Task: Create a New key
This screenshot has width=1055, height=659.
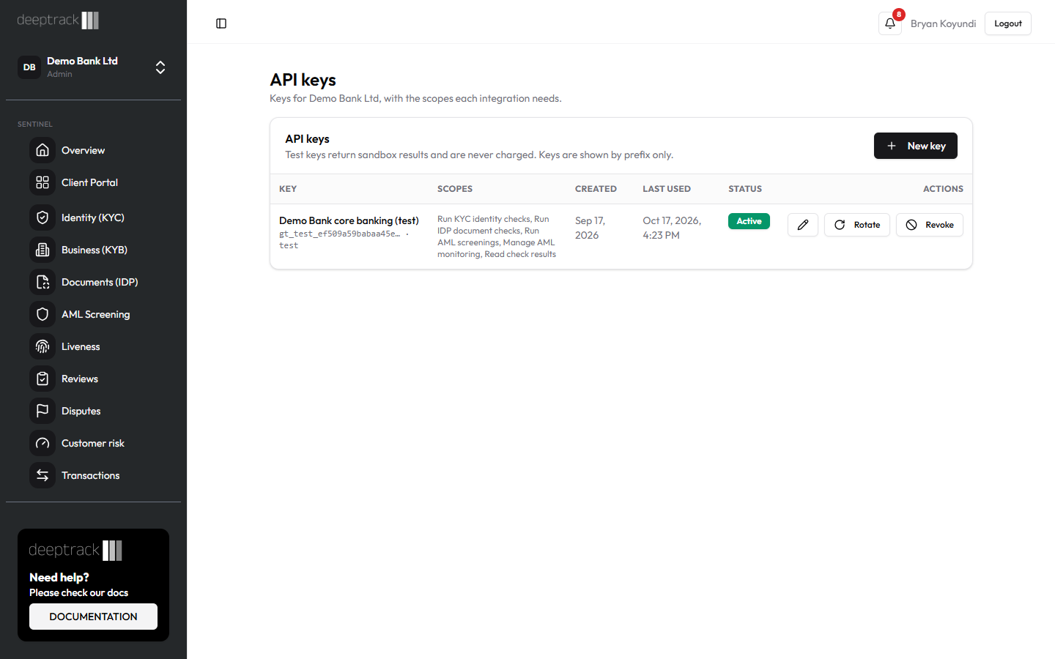Action: click(916, 146)
